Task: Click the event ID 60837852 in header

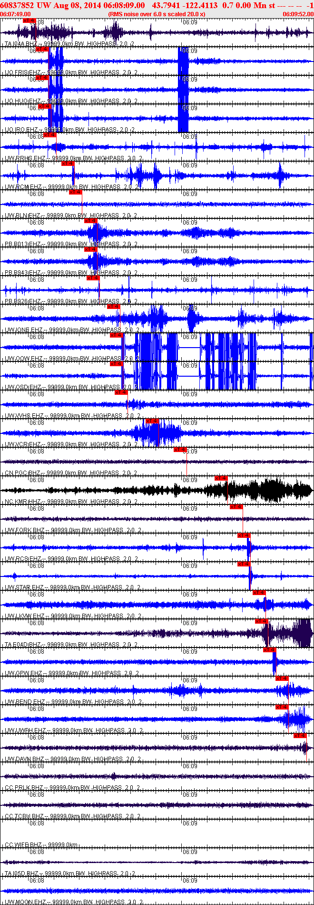Action: pyautogui.click(x=17, y=5)
